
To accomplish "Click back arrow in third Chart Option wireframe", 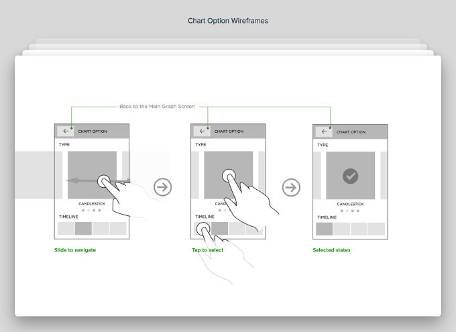I will (324, 132).
